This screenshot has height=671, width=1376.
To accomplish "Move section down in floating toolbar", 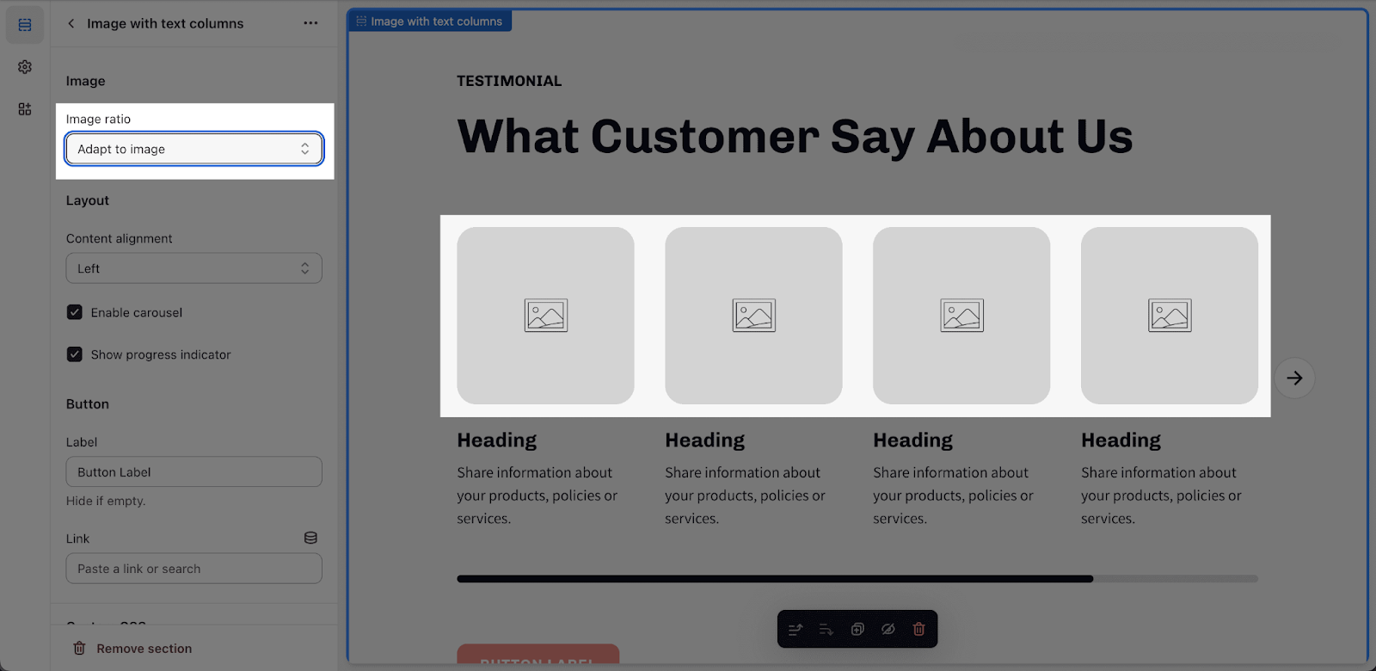I will coord(826,630).
